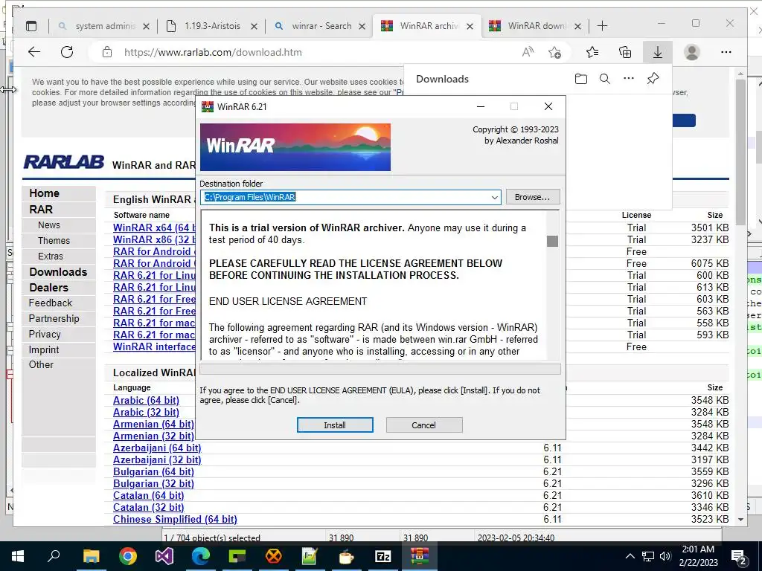
Task: Click the Install button in WinRAR setup
Action: click(x=335, y=425)
